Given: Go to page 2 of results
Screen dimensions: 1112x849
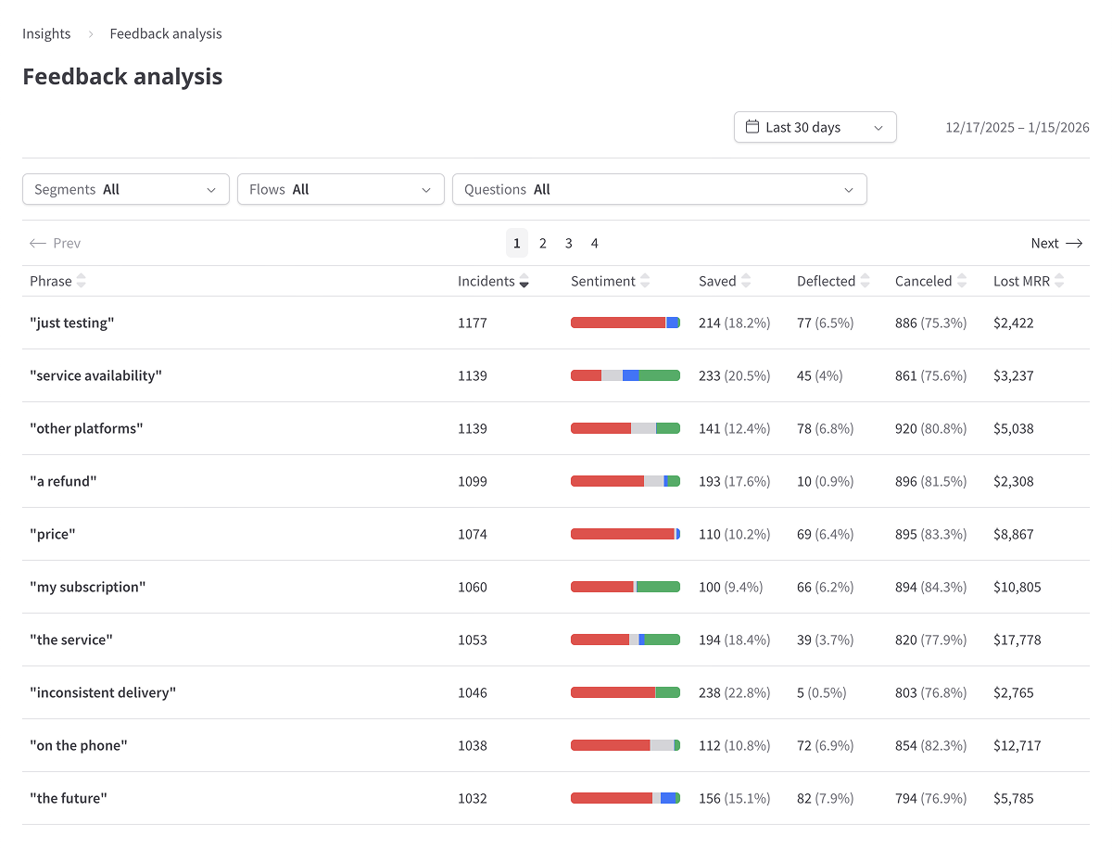Looking at the screenshot, I should coord(542,243).
